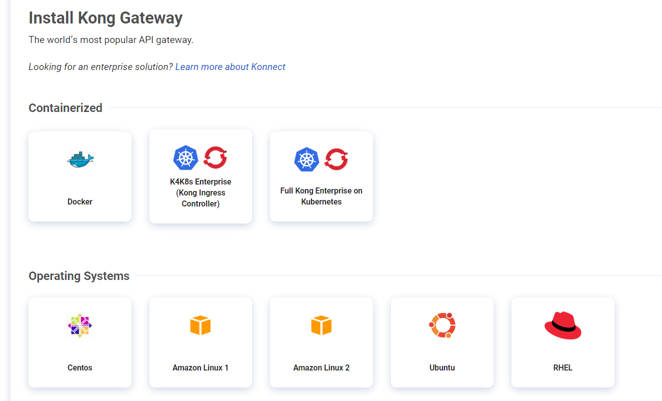This screenshot has height=401, width=662.
Task: Click "Looking for an enterprise solution?" text
Action: pyautogui.click(x=100, y=66)
